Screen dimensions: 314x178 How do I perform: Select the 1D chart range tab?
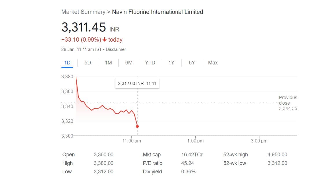pyautogui.click(x=67, y=63)
